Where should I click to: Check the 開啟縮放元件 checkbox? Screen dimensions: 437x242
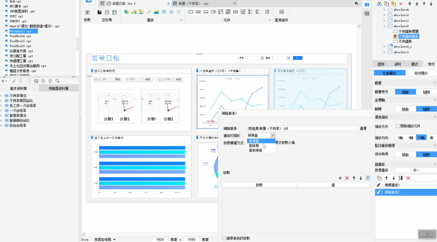click(397, 126)
